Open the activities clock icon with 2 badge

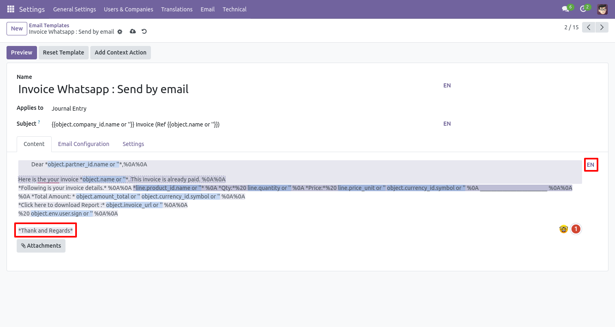click(x=584, y=9)
